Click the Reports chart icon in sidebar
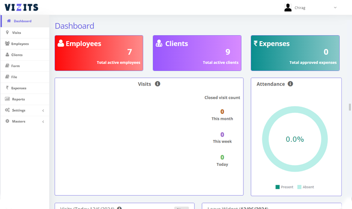 coord(7,99)
